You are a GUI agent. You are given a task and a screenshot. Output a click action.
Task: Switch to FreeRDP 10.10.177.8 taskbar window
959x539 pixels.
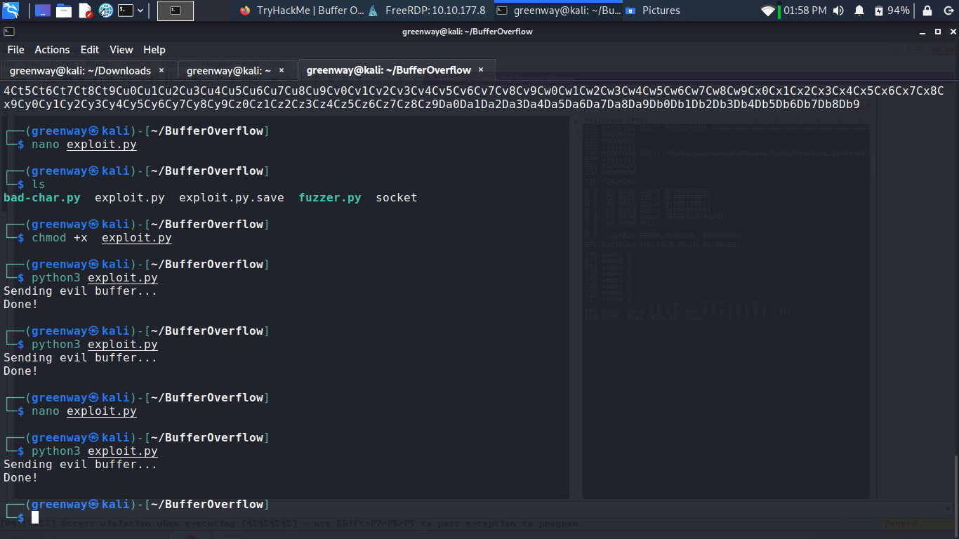point(426,11)
